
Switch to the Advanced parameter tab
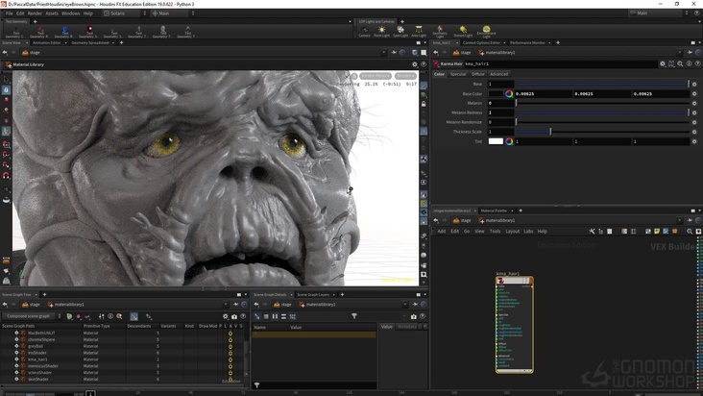pyautogui.click(x=499, y=74)
